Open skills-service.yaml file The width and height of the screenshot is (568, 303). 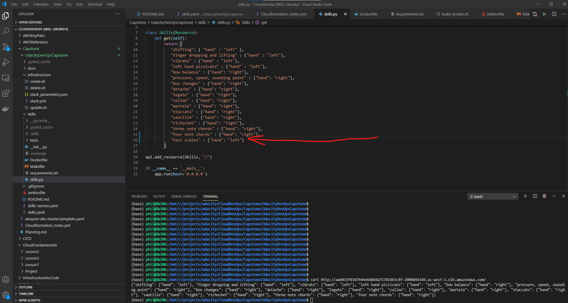(x=69, y=206)
